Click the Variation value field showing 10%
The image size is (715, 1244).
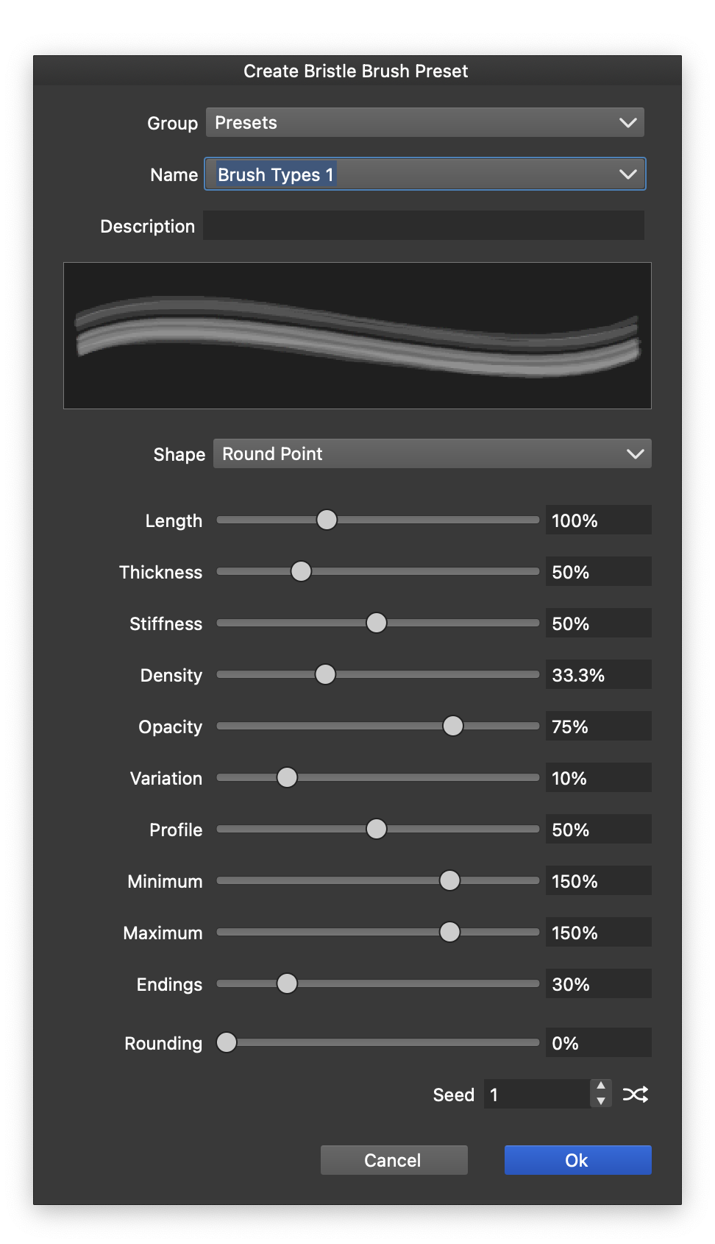pyautogui.click(x=598, y=777)
